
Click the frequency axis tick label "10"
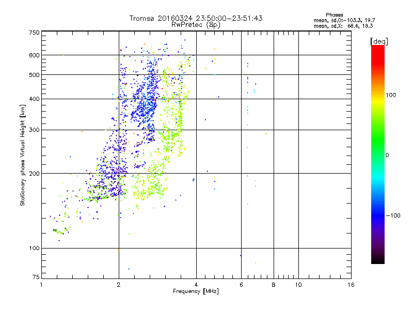click(298, 285)
